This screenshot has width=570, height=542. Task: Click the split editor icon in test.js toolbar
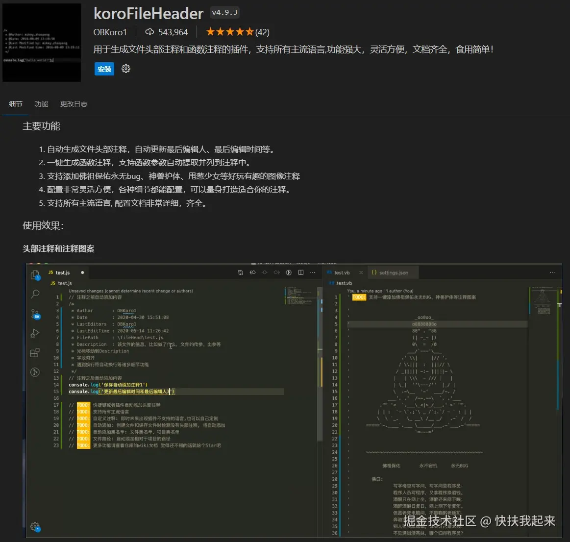pyautogui.click(x=300, y=272)
